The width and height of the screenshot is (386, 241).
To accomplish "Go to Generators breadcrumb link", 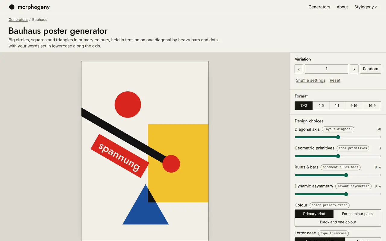I will tap(18, 20).
